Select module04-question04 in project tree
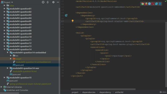This screenshot has width=167, height=94. 20,18
